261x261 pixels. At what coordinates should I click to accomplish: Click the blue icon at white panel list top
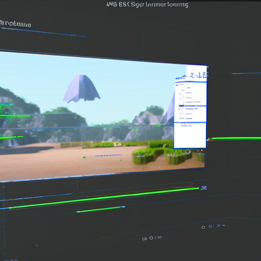point(177,85)
